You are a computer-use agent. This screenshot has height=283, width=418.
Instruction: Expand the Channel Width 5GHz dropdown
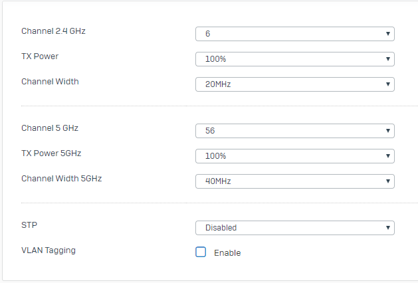[294, 181]
